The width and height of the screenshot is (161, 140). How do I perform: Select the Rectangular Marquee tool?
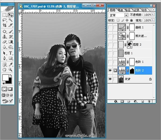click(x=4, y=15)
